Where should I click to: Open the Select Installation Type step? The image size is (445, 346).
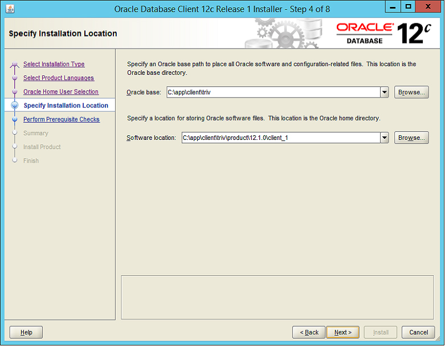pos(54,65)
